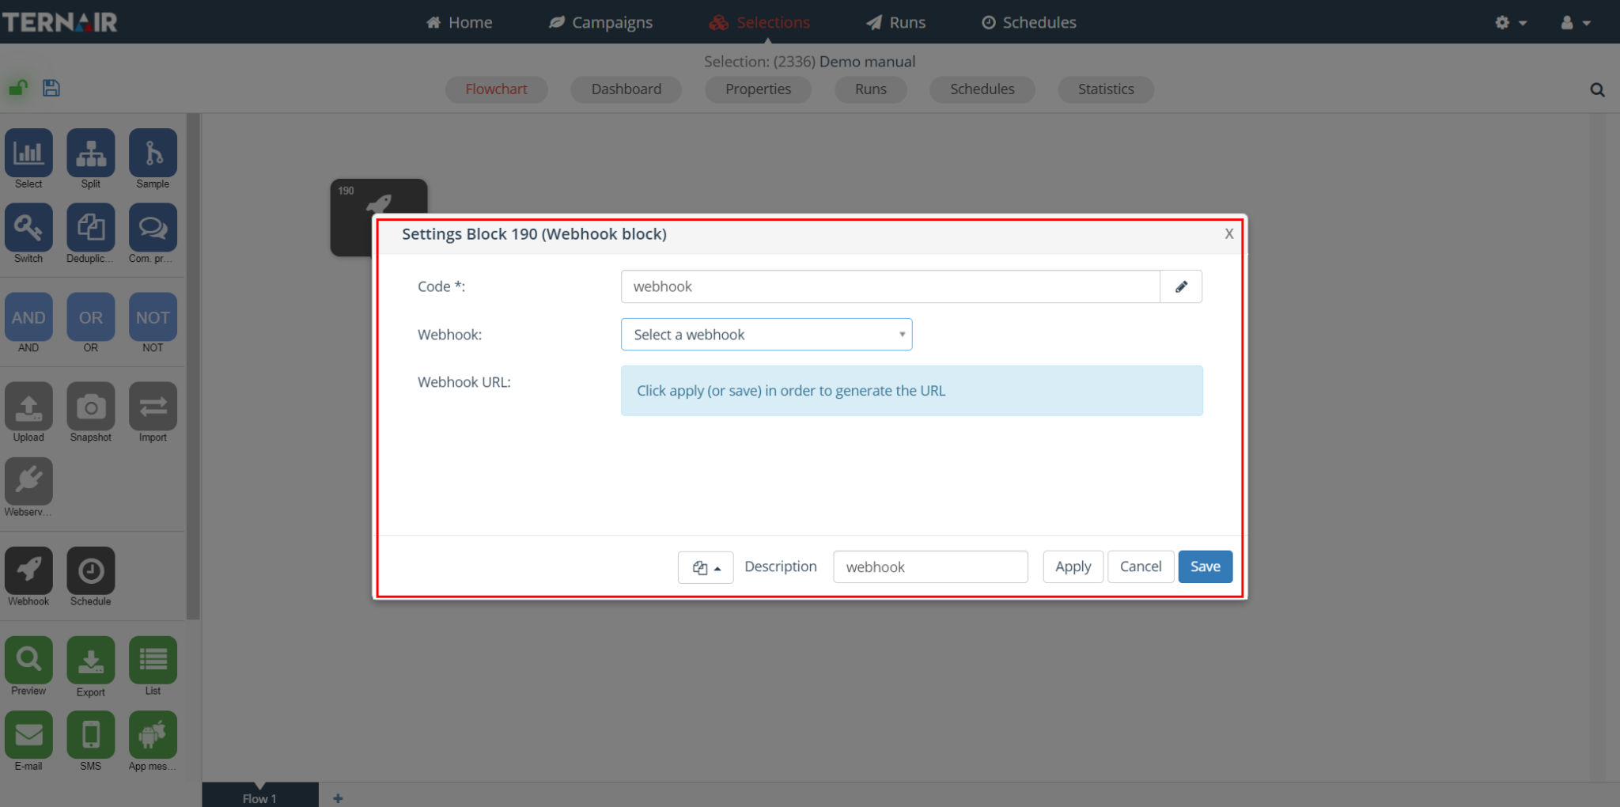The height and width of the screenshot is (807, 1620).
Task: Insert an OR logic block
Action: point(91,317)
